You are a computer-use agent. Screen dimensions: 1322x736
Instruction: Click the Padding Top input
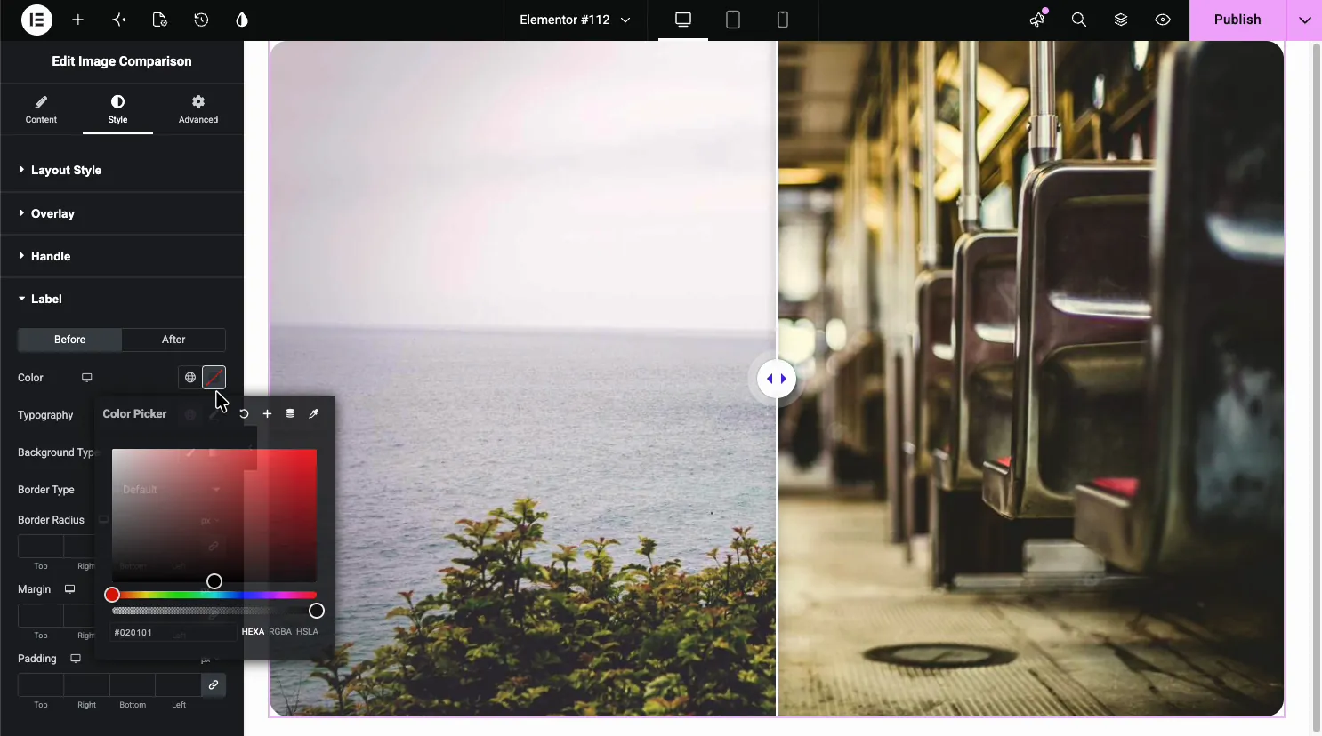(41, 685)
